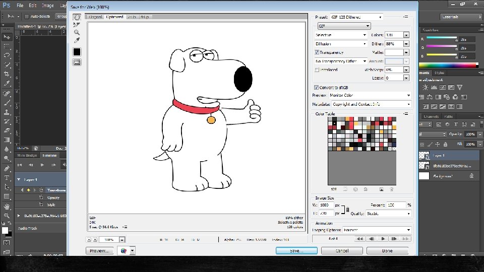
Task: Click the black eyedropper color swatch
Action: (x=77, y=52)
